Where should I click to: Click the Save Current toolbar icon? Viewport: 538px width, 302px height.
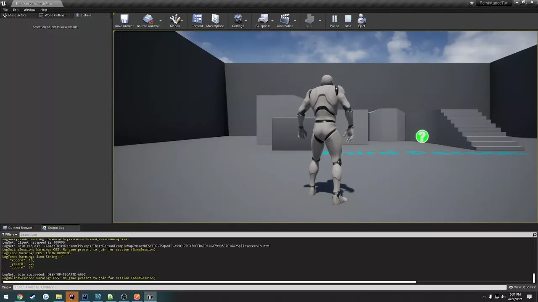click(124, 20)
